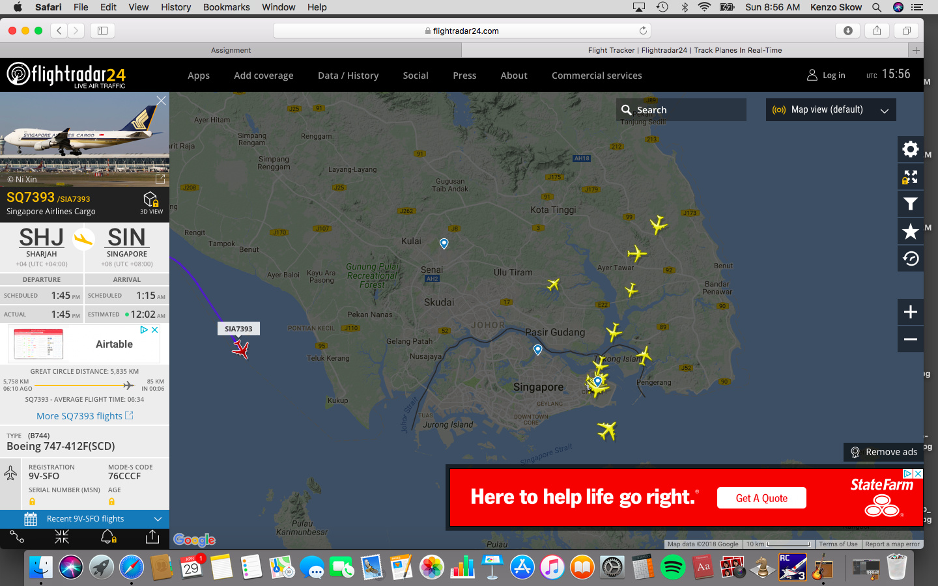The width and height of the screenshot is (938, 586).
Task: Close the SQ7393 flight details panel
Action: pyautogui.click(x=161, y=100)
